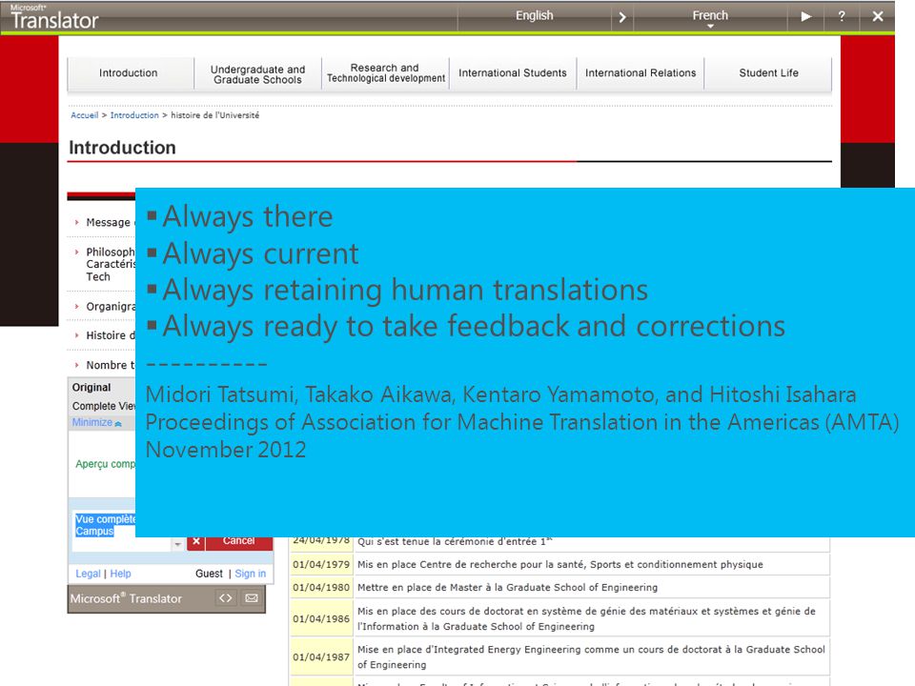This screenshot has width=915, height=686.
Task: Select the Message sidebar item
Action: point(108,222)
